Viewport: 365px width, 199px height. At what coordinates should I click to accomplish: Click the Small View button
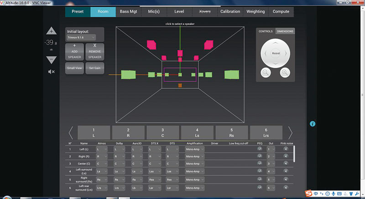74,68
